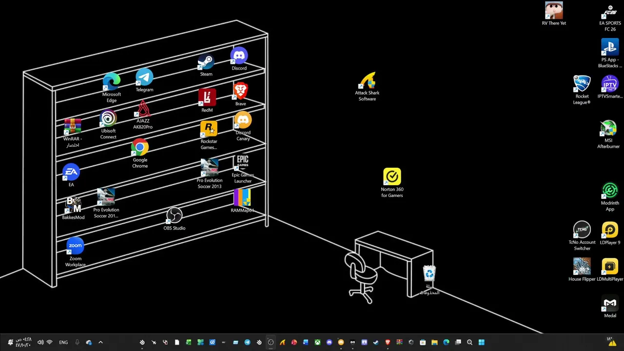Click the Brave icon in taskbar
Screen dimensions: 624x351
(388, 342)
